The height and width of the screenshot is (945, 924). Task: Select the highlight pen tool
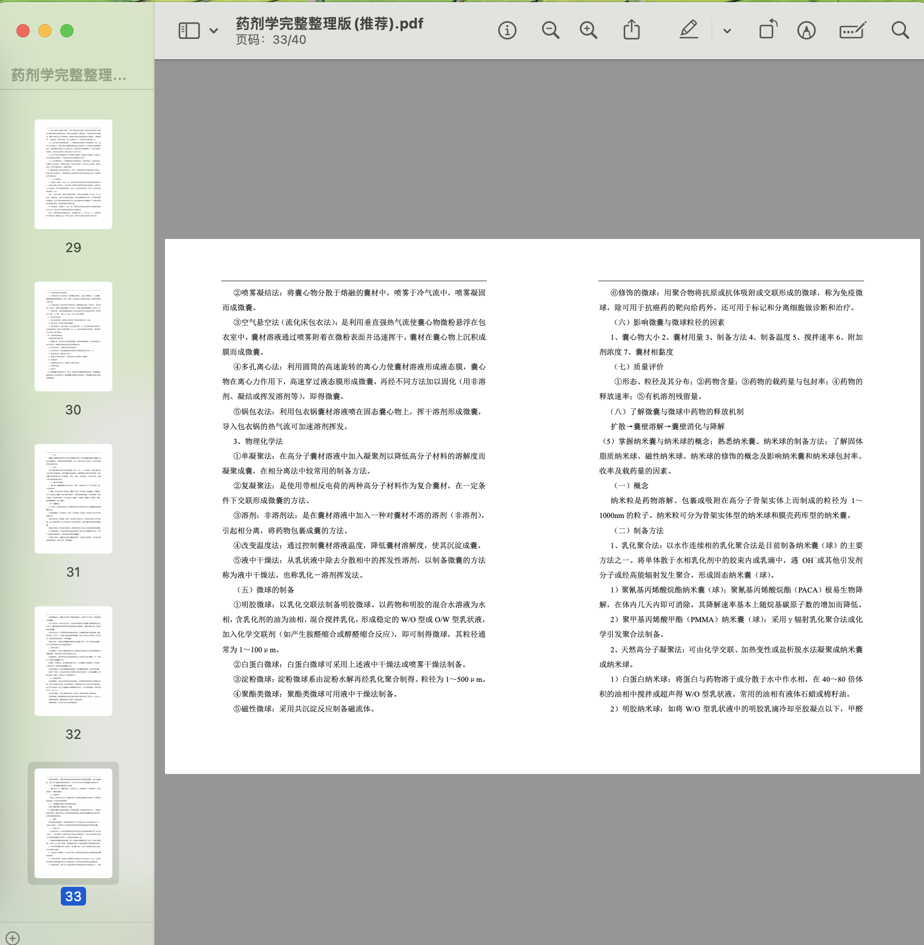689,30
